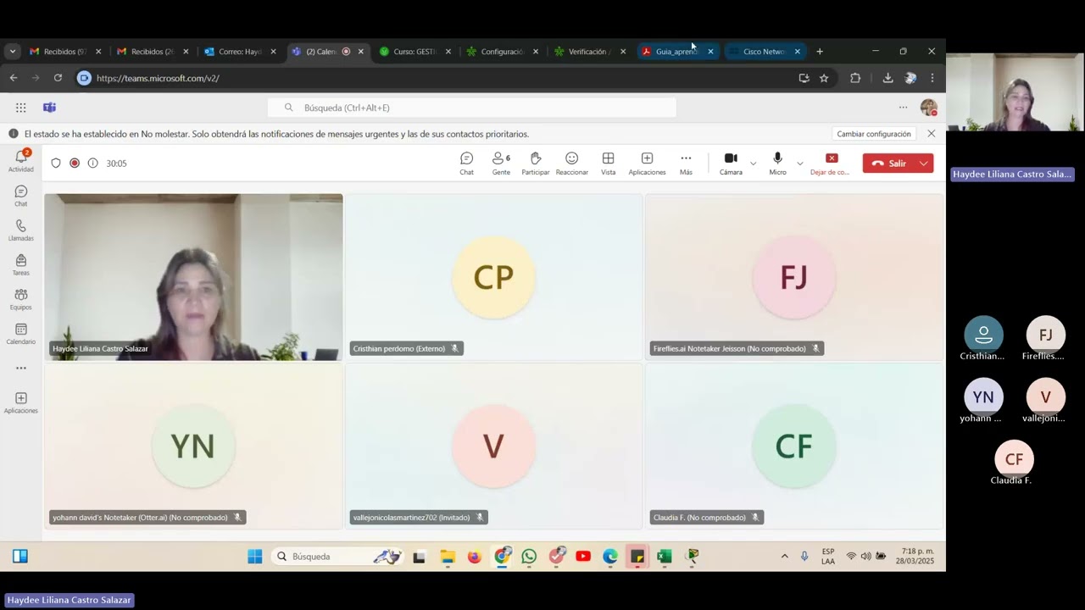Open Chat in the Teams left sidebar
This screenshot has width=1085, height=610.
point(21,196)
